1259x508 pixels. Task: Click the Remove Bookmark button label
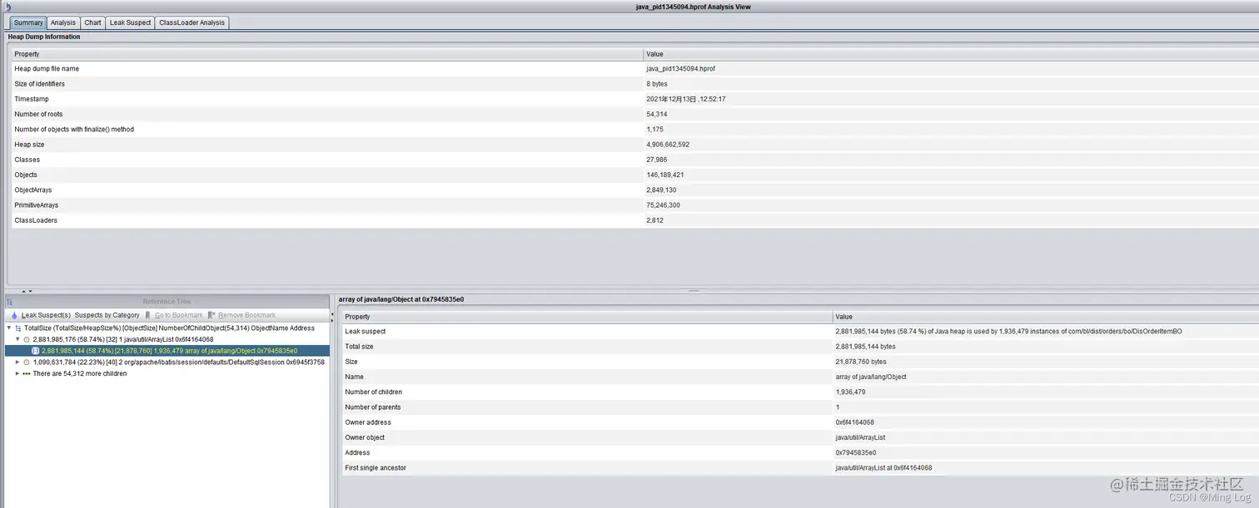tap(247, 315)
